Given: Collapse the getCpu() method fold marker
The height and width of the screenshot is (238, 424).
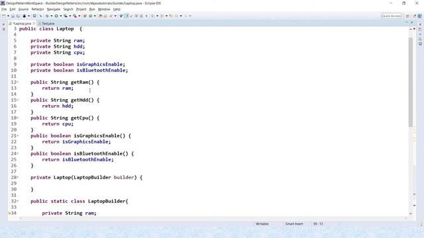Looking at the screenshot, I should pyautogui.click(x=18, y=118).
